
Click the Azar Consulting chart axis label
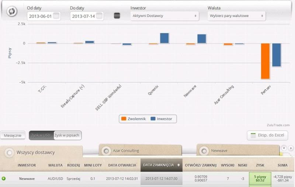224,95
